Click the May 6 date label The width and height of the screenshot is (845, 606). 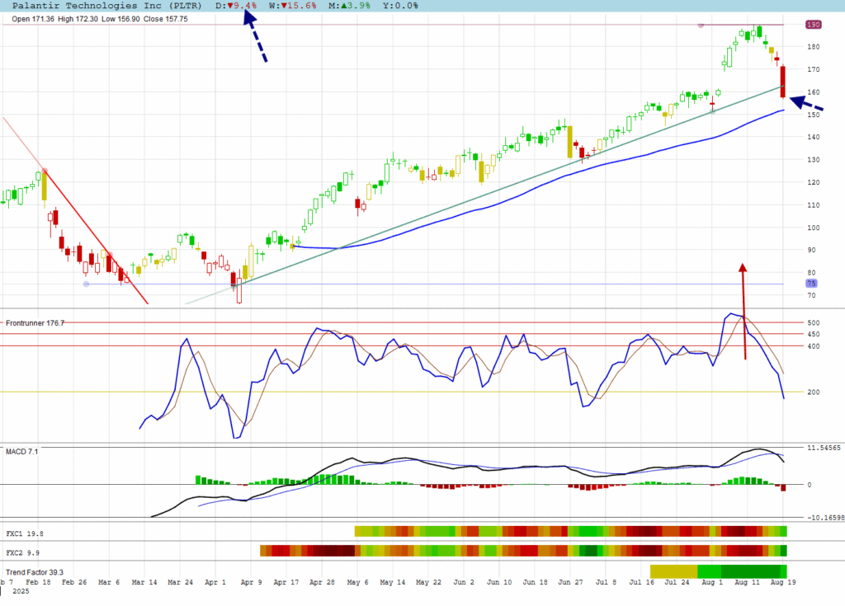pyautogui.click(x=358, y=582)
